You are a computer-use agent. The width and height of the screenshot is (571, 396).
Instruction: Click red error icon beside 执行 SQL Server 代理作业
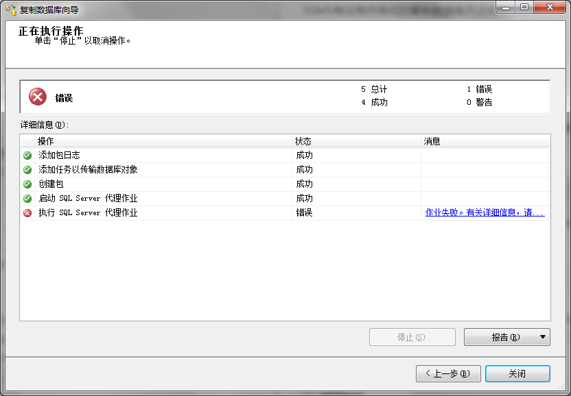click(x=27, y=213)
